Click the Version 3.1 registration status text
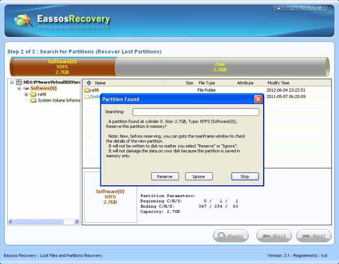 [297, 256]
